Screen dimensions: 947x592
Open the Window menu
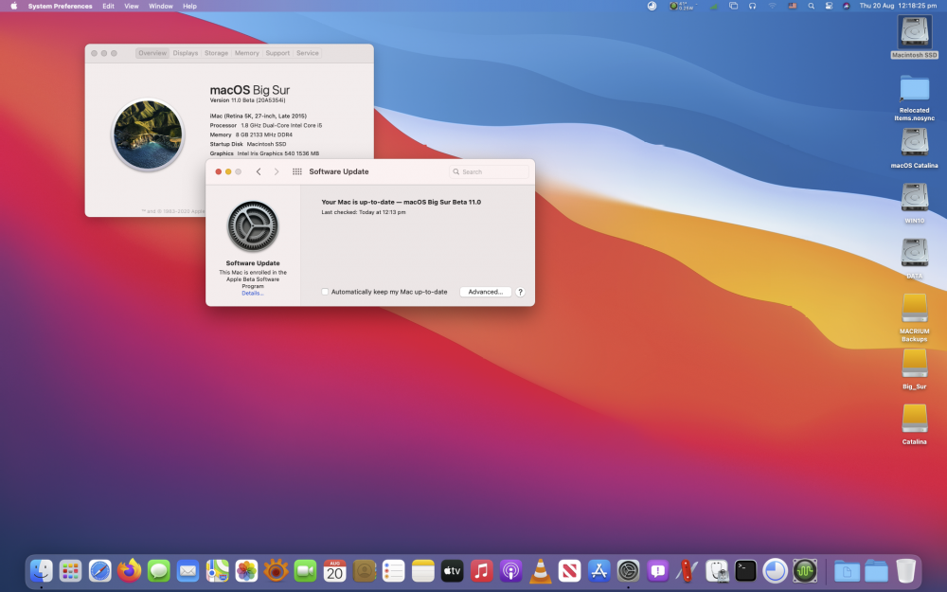(161, 6)
